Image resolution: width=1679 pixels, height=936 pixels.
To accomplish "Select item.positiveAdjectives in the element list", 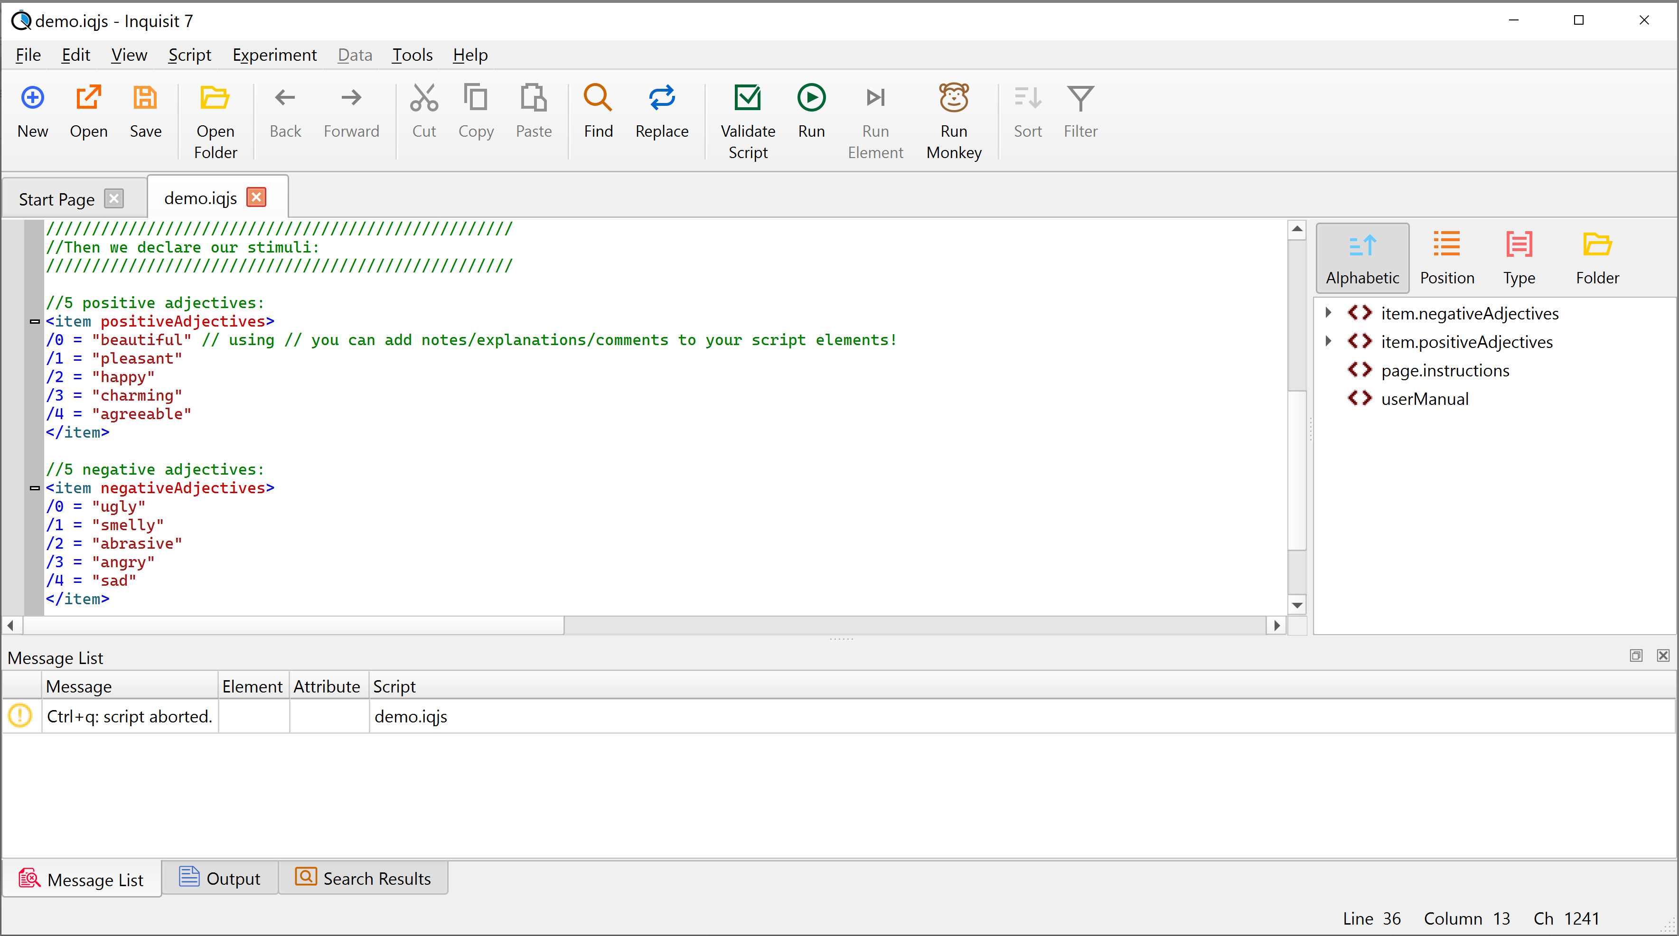I will (1466, 342).
